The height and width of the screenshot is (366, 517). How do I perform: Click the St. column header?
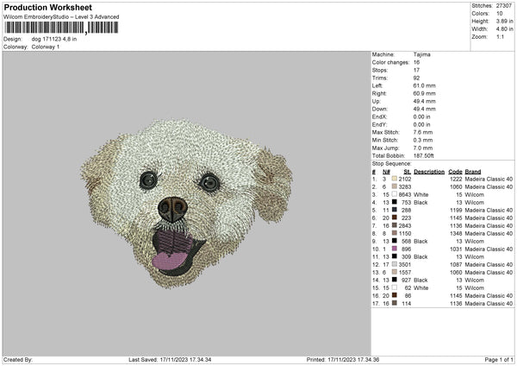click(x=406, y=171)
